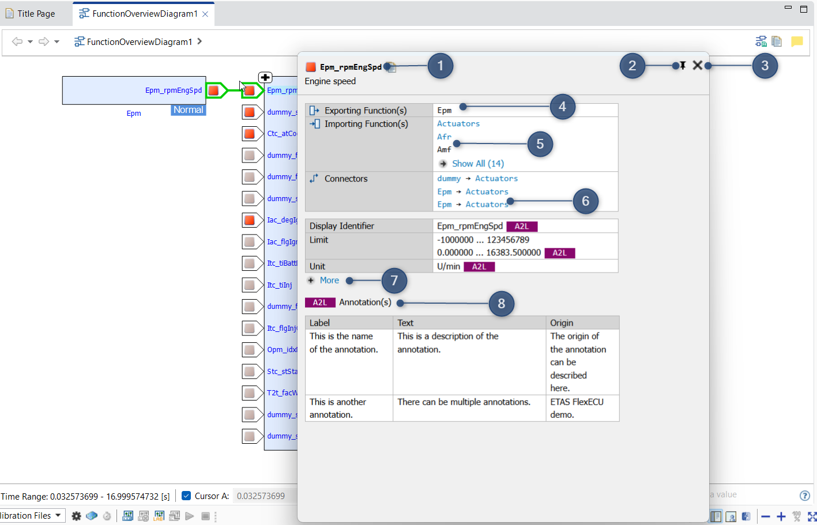Open the documents copy icon in the top toolbar

coord(777,41)
